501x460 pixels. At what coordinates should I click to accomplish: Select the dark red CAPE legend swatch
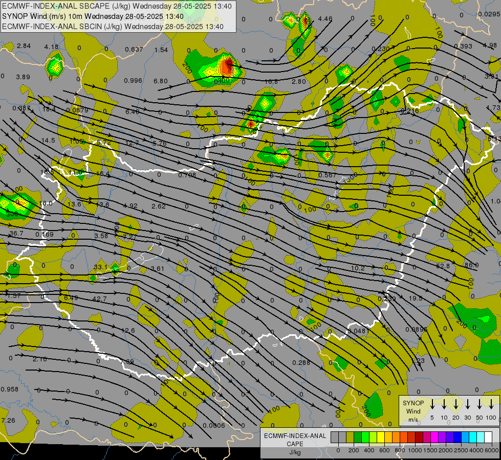pos(419,437)
